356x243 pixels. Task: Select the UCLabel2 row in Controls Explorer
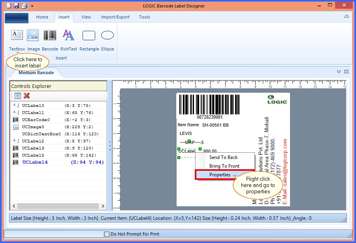[x=58, y=141]
